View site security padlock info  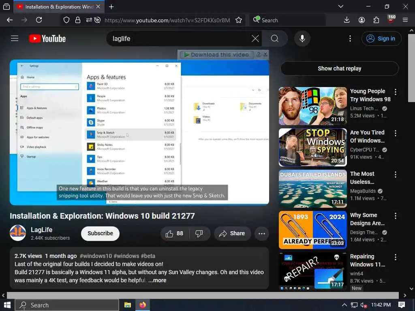tap(78, 20)
